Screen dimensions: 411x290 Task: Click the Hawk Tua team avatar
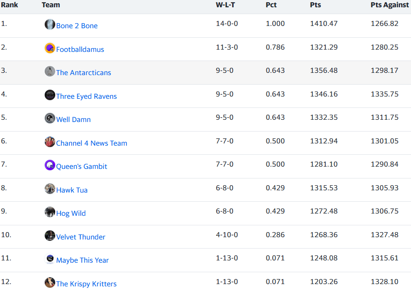pyautogui.click(x=50, y=189)
